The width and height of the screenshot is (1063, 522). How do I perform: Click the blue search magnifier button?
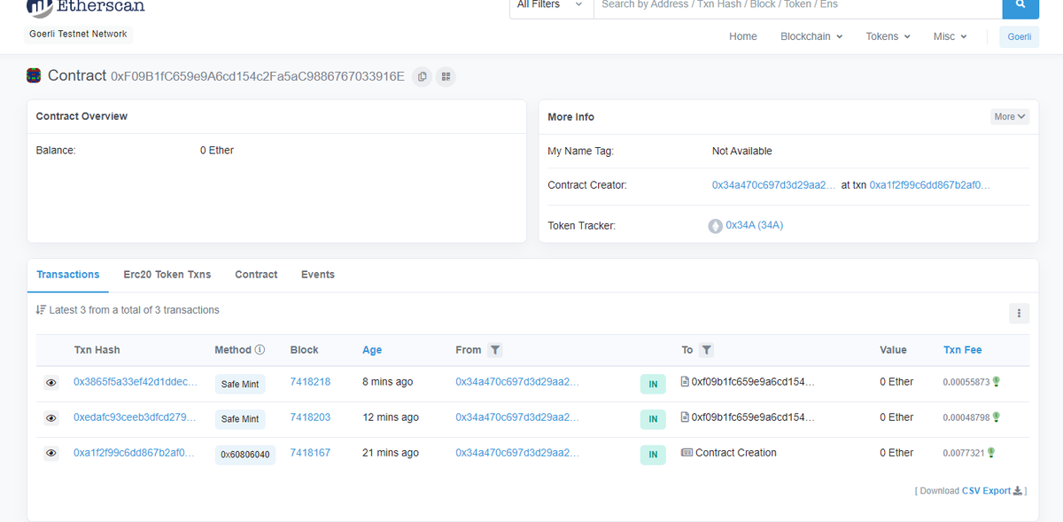tap(1020, 4)
